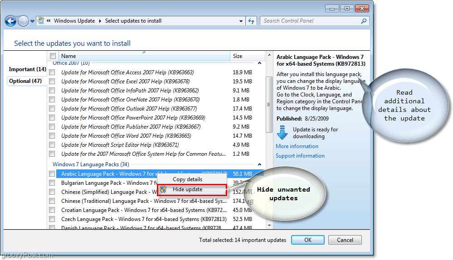Check Office Excel 2007 Help update

[52, 82]
